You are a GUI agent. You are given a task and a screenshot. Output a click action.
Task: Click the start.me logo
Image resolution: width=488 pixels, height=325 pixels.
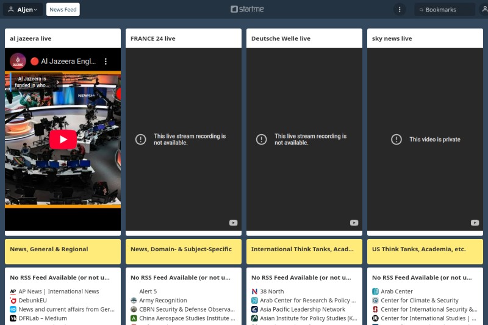tap(247, 9)
